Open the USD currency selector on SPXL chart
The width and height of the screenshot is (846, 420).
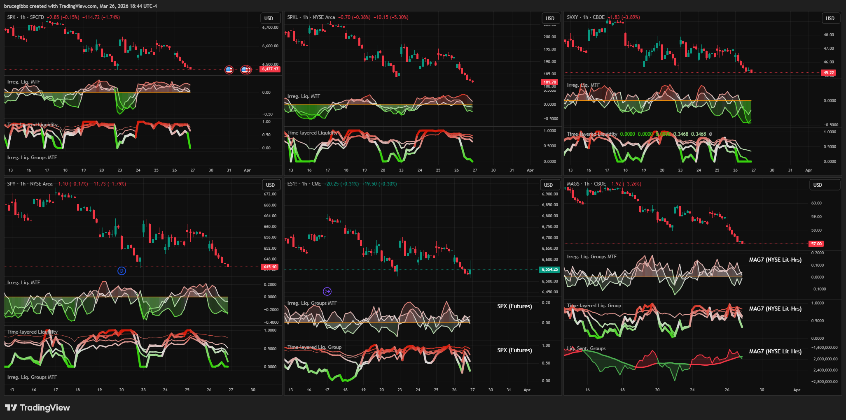550,19
